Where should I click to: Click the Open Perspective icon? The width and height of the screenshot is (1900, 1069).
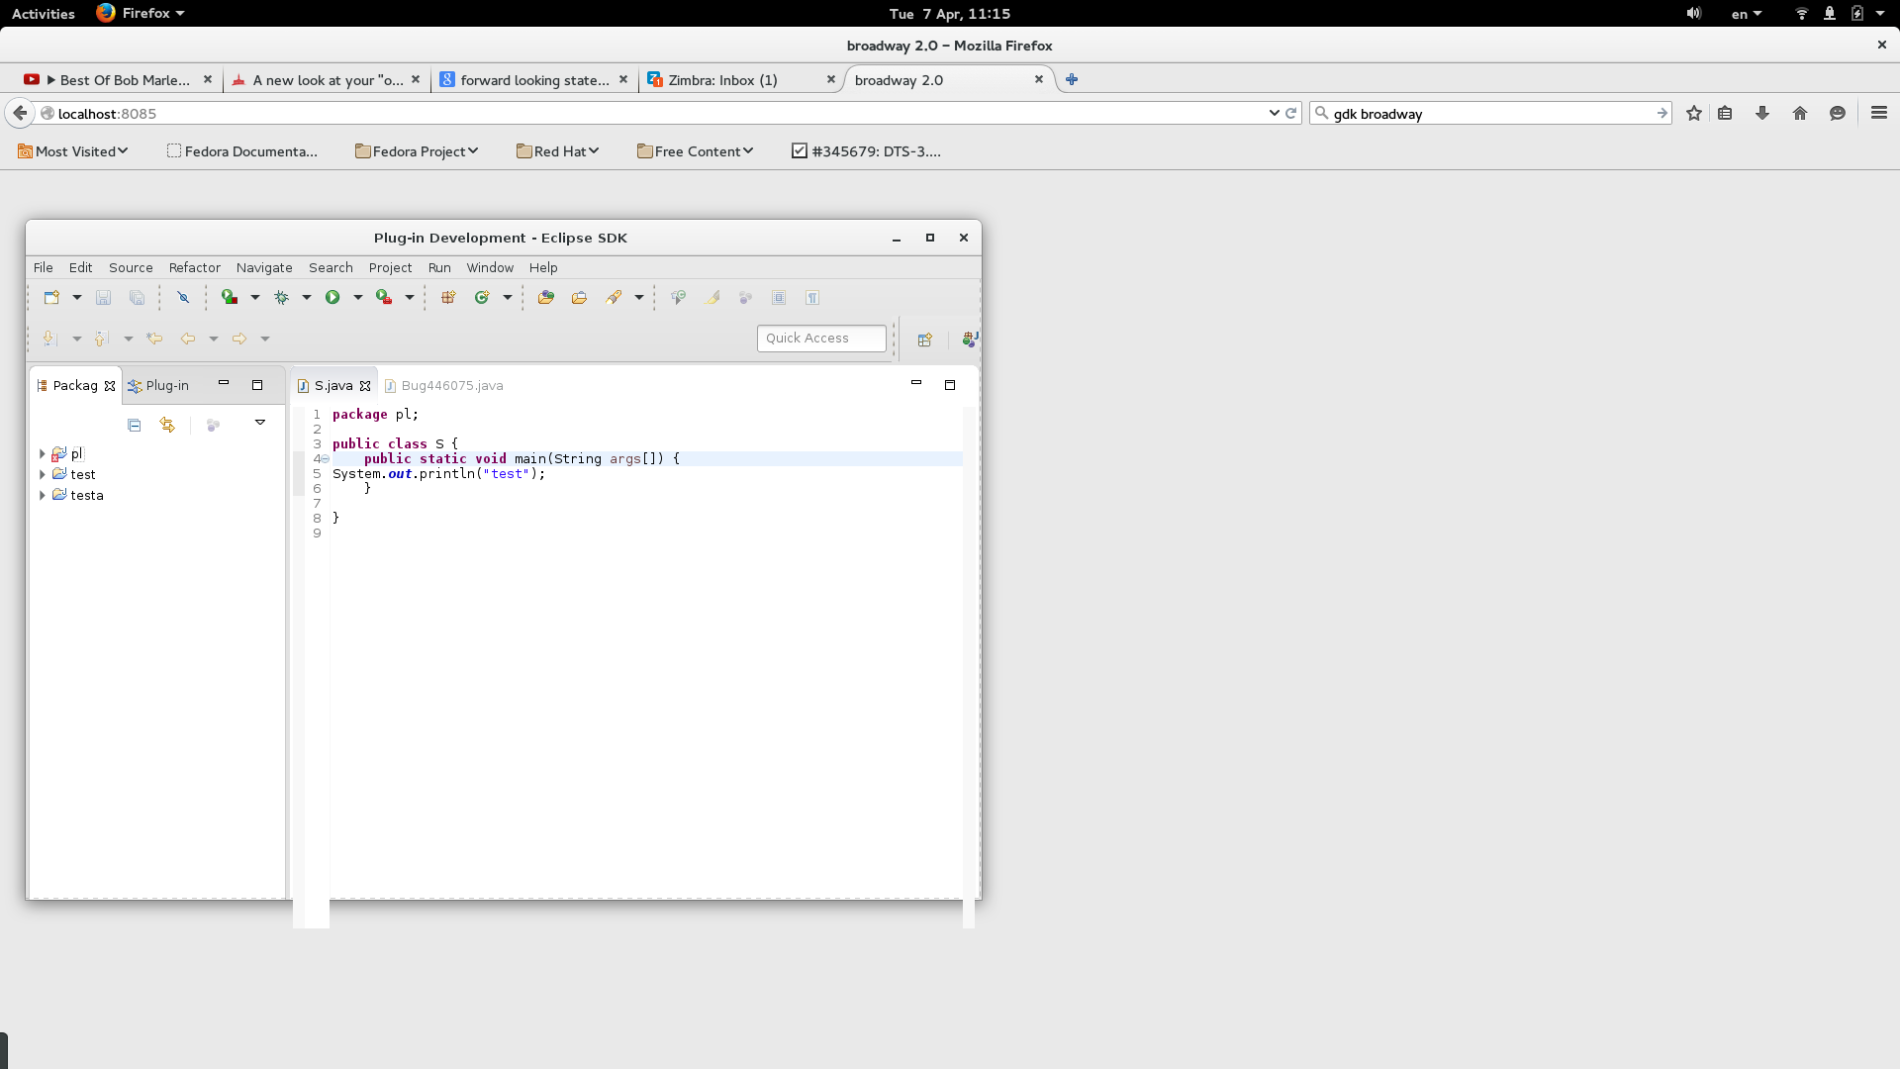tap(924, 340)
